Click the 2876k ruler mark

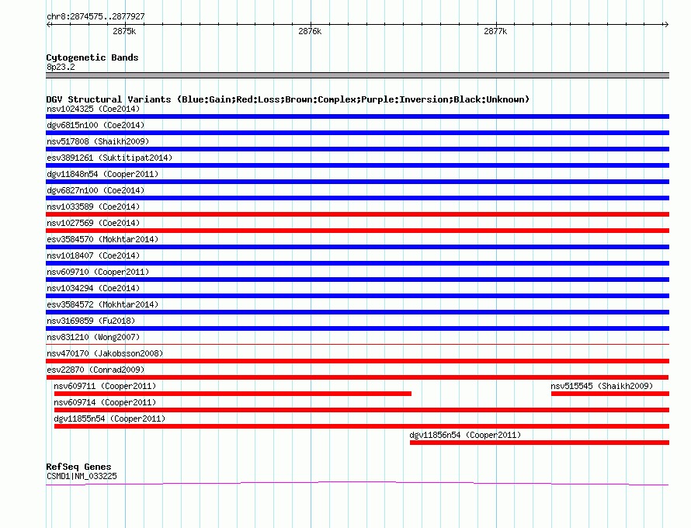pos(310,31)
